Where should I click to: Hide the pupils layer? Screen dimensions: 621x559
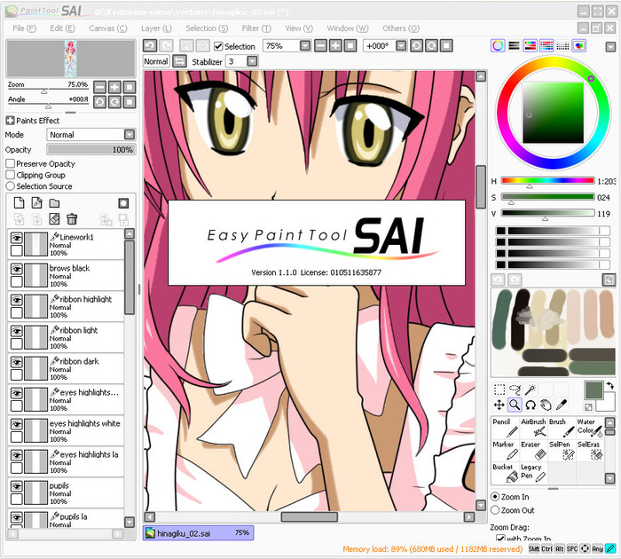tap(16, 486)
